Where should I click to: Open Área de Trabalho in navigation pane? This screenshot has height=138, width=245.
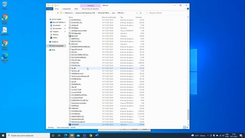[x=58, y=22]
